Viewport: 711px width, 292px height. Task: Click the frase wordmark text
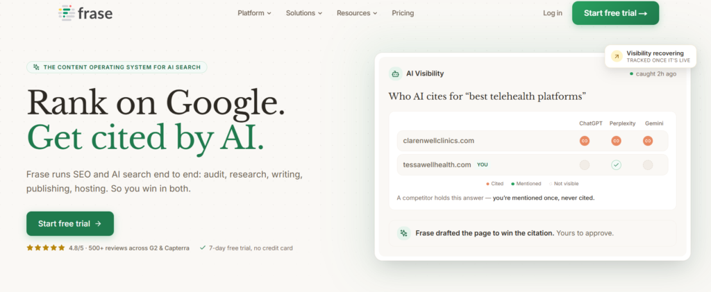94,13
